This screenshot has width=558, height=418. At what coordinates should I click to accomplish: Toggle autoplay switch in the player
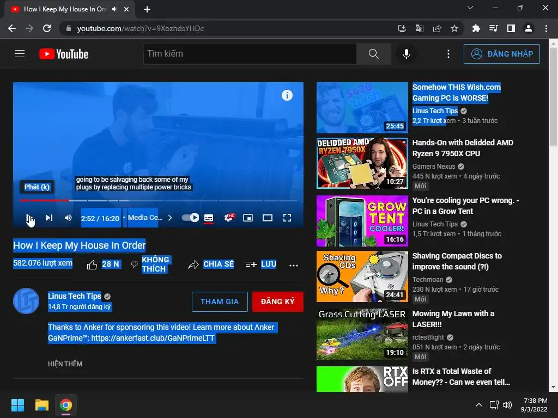pos(190,218)
